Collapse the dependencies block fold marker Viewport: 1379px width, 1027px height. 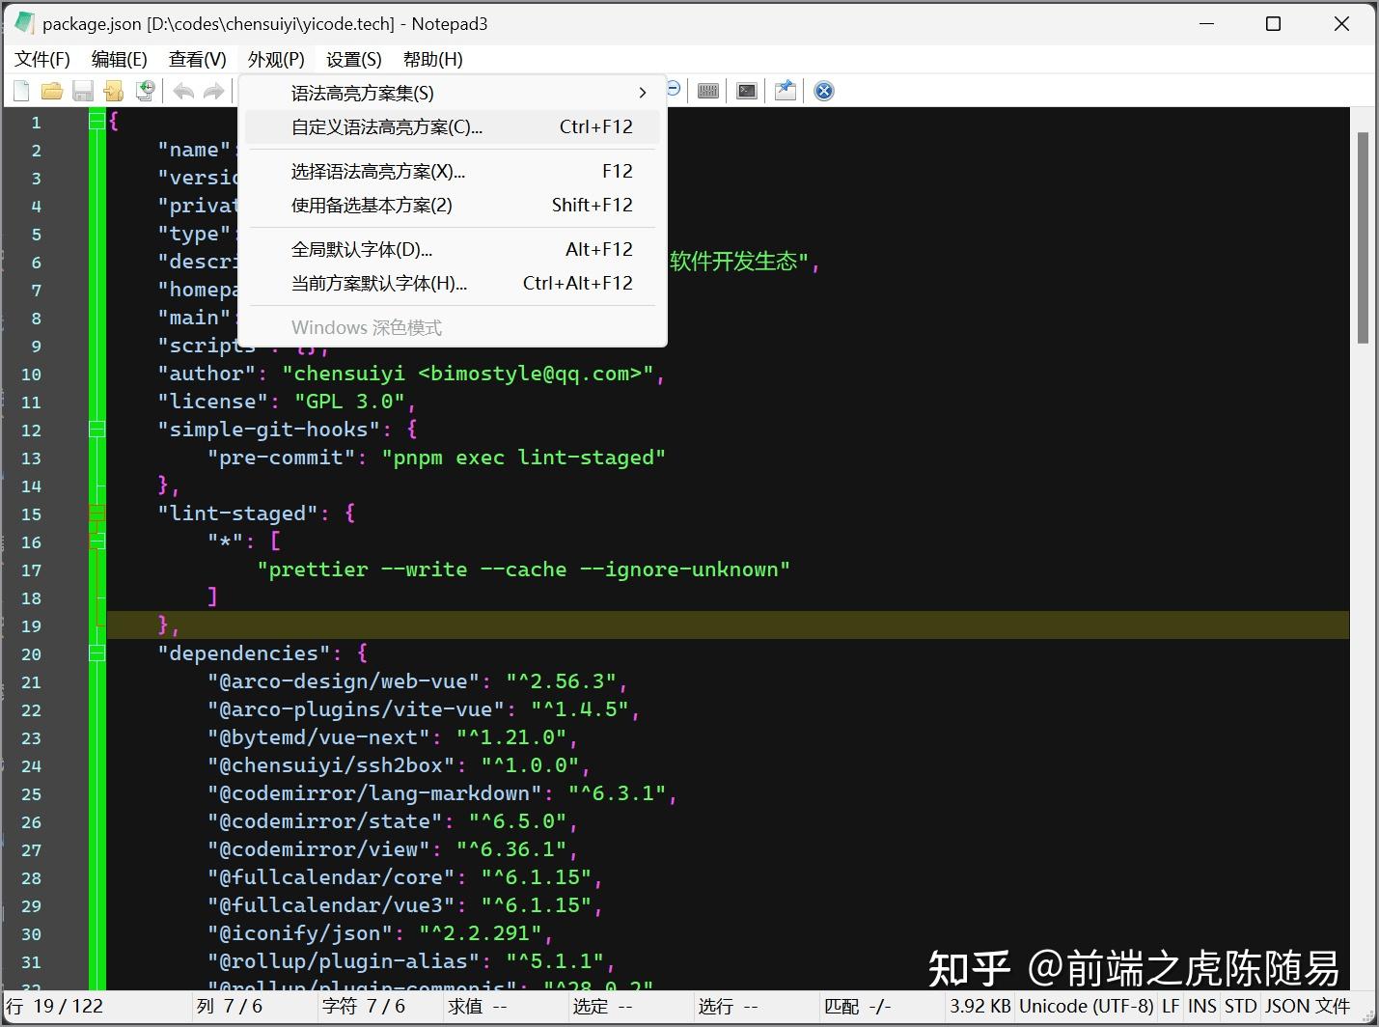[97, 653]
